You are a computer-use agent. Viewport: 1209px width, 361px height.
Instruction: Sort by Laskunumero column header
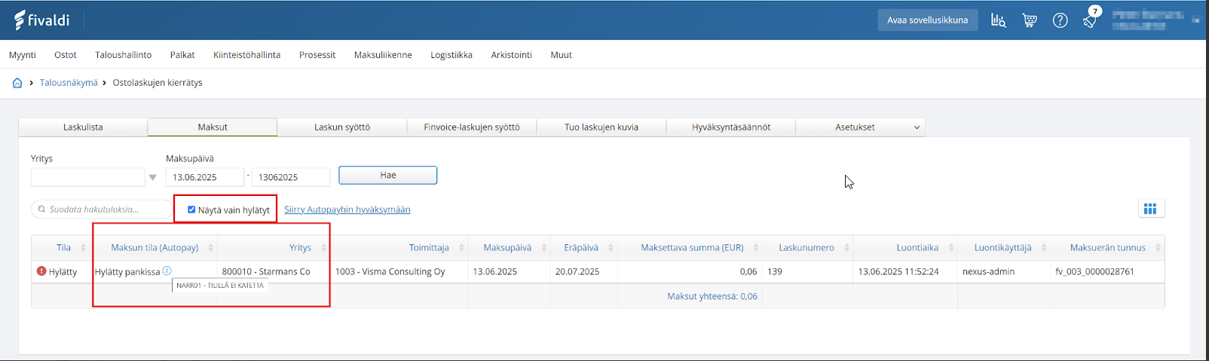coord(807,247)
